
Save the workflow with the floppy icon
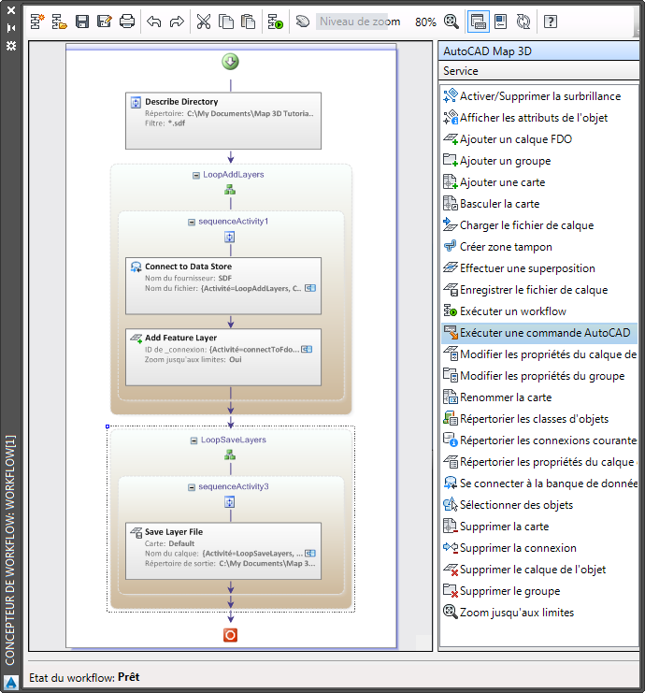click(x=82, y=22)
